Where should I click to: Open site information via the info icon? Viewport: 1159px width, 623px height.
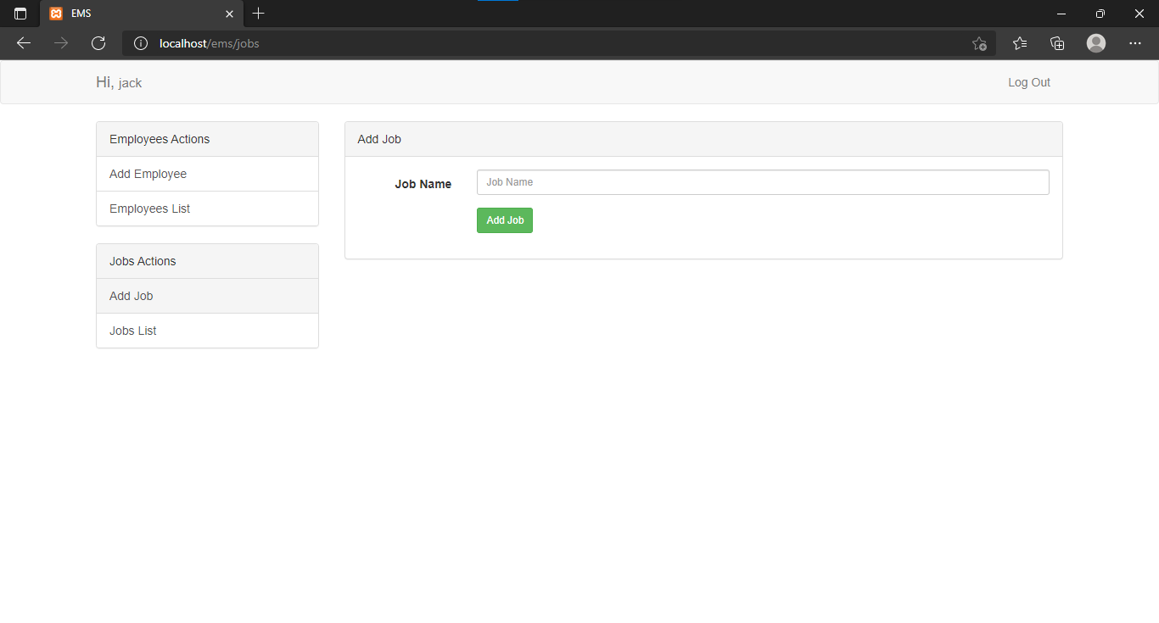click(140, 43)
